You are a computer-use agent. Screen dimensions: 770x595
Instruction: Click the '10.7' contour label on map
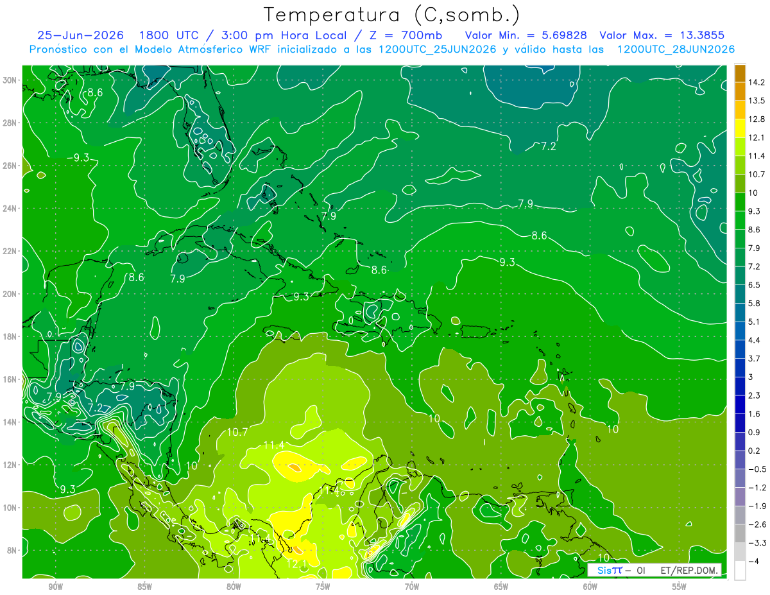237,432
